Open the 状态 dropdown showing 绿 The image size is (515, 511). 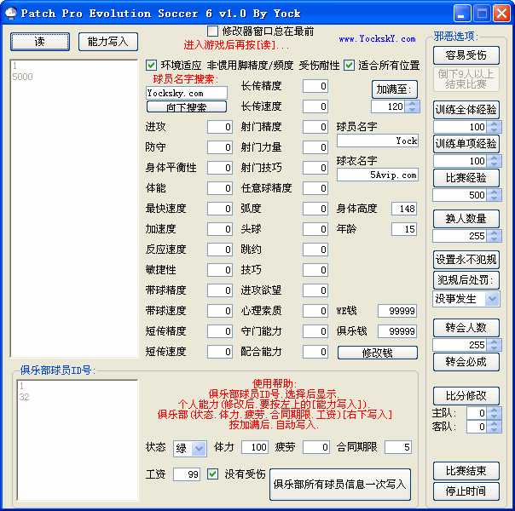click(x=199, y=448)
